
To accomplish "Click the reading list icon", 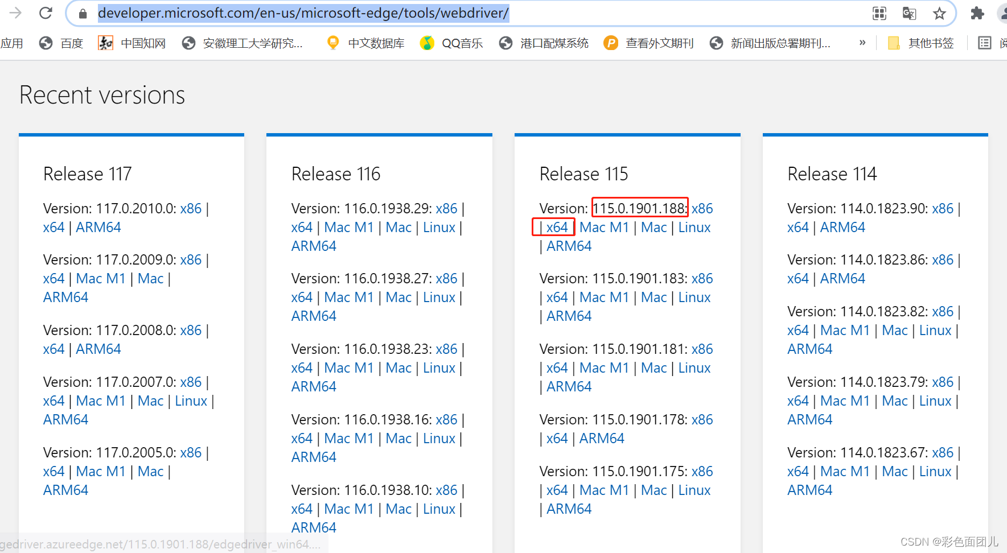I will [985, 43].
